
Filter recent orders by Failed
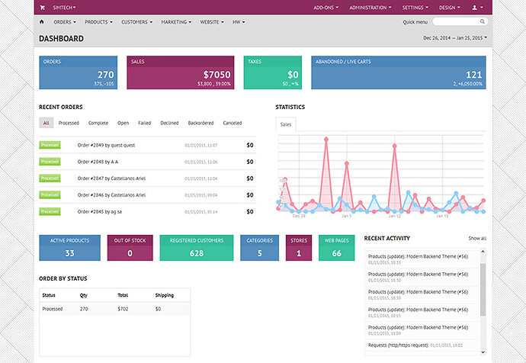(x=144, y=123)
